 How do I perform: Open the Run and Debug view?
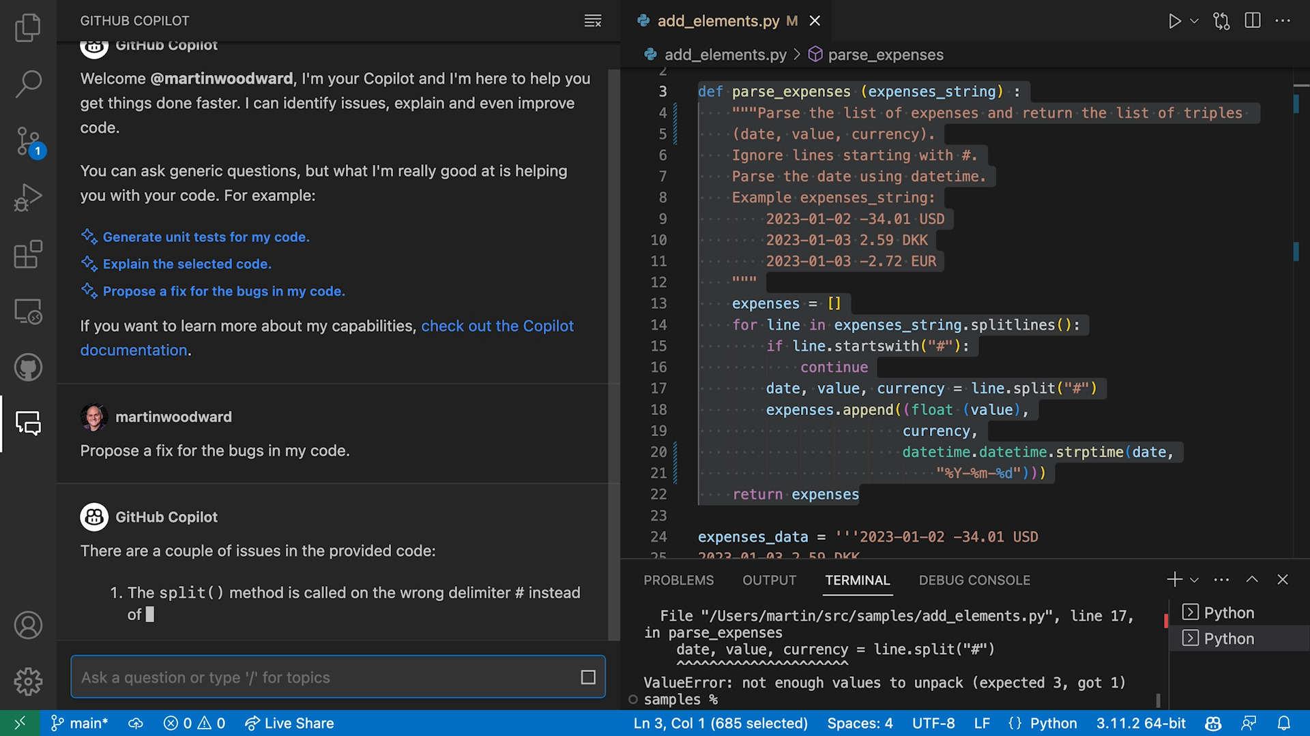(x=28, y=197)
